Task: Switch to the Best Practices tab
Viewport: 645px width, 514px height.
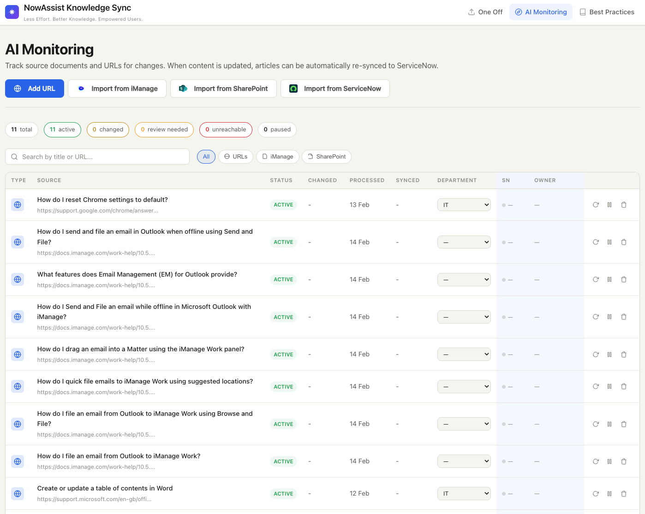Action: (x=607, y=12)
